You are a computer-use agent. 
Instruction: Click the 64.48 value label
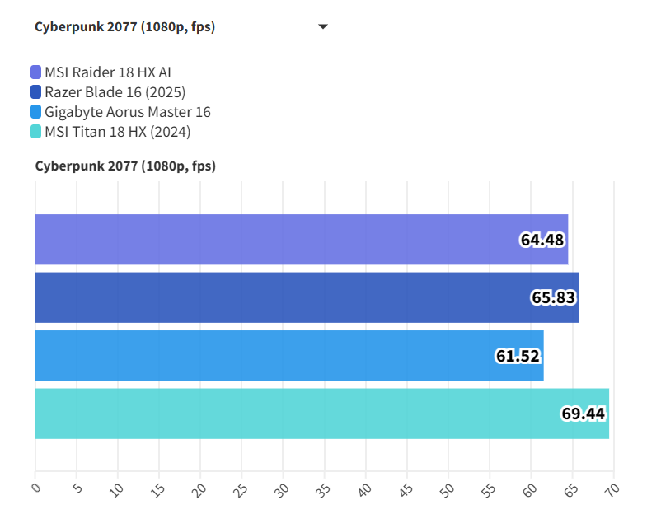(x=542, y=240)
